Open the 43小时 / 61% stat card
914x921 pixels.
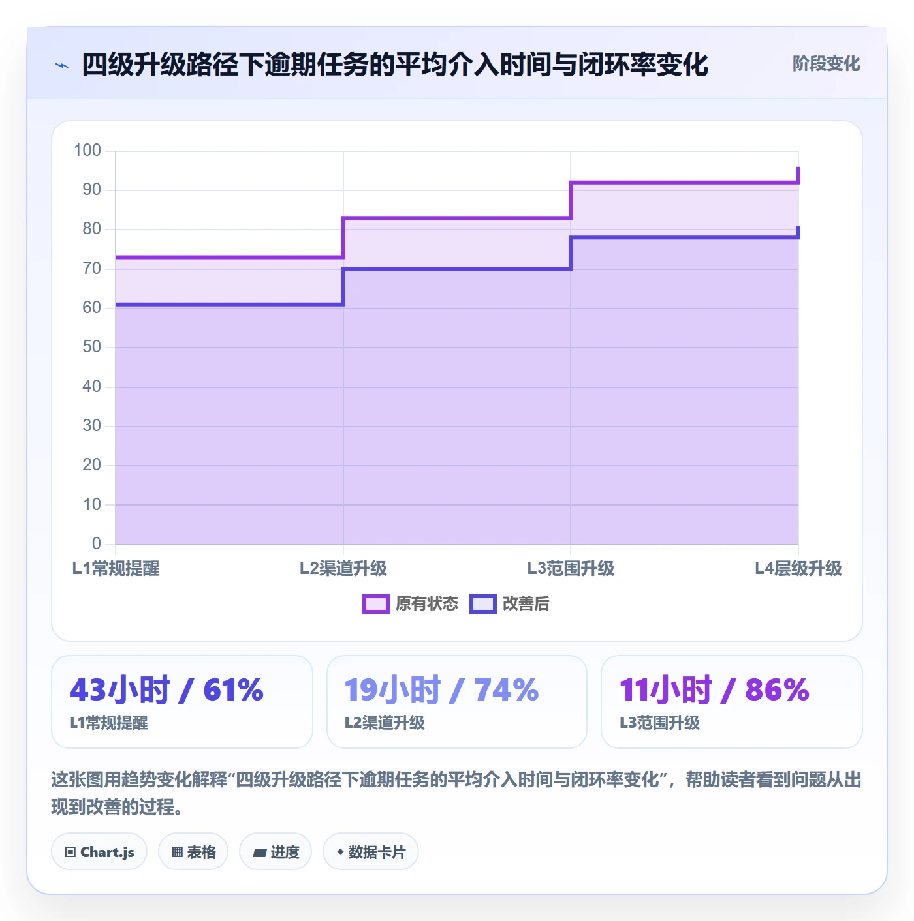pos(182,702)
